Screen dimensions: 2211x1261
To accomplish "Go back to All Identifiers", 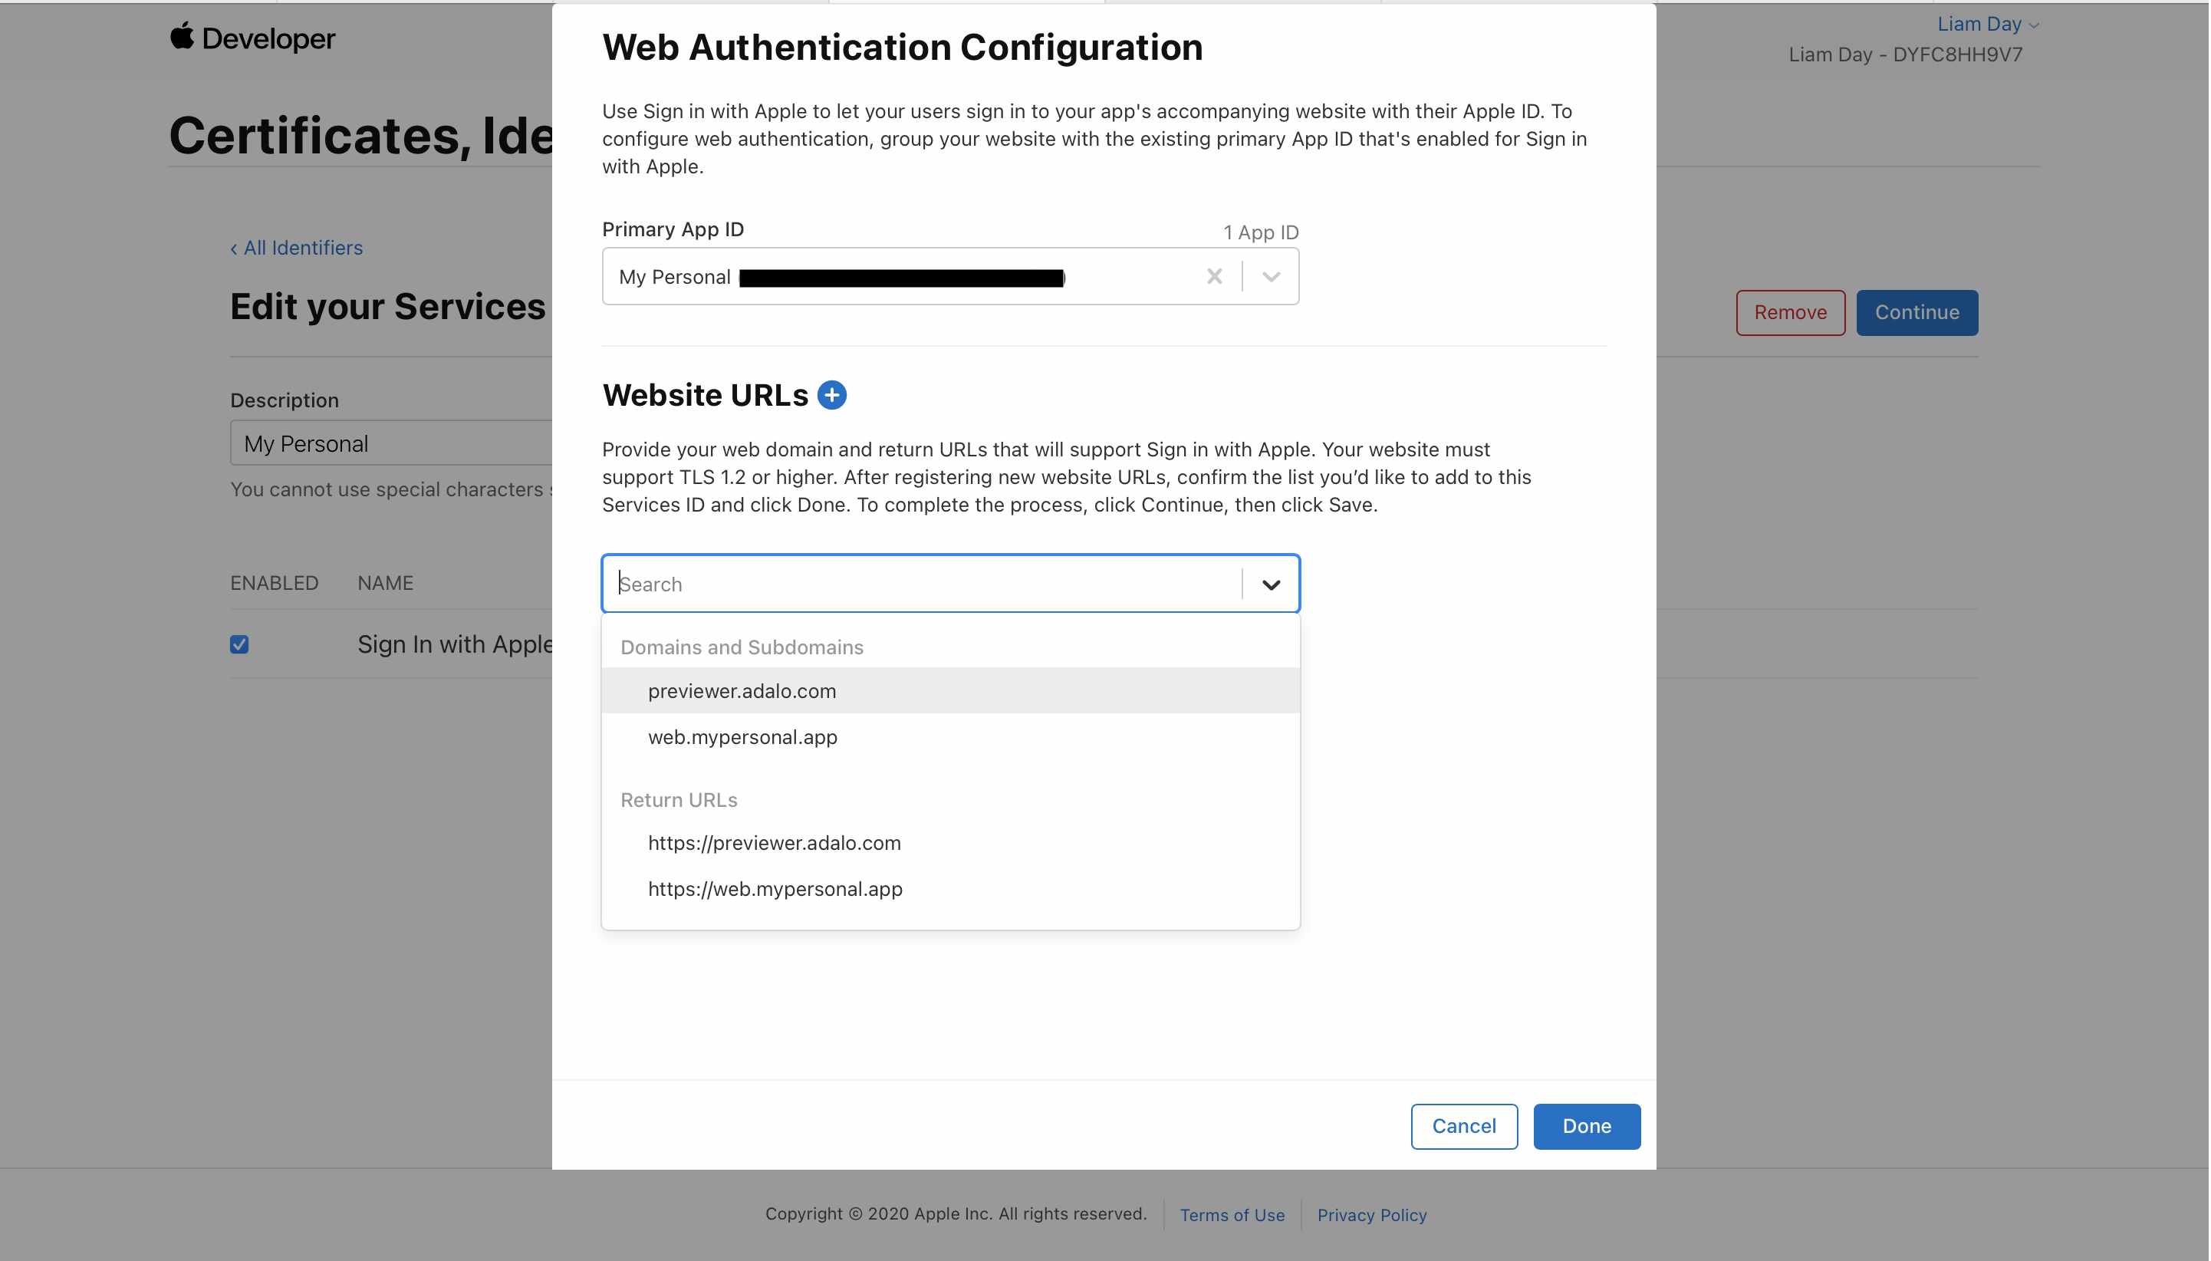I will [296, 248].
